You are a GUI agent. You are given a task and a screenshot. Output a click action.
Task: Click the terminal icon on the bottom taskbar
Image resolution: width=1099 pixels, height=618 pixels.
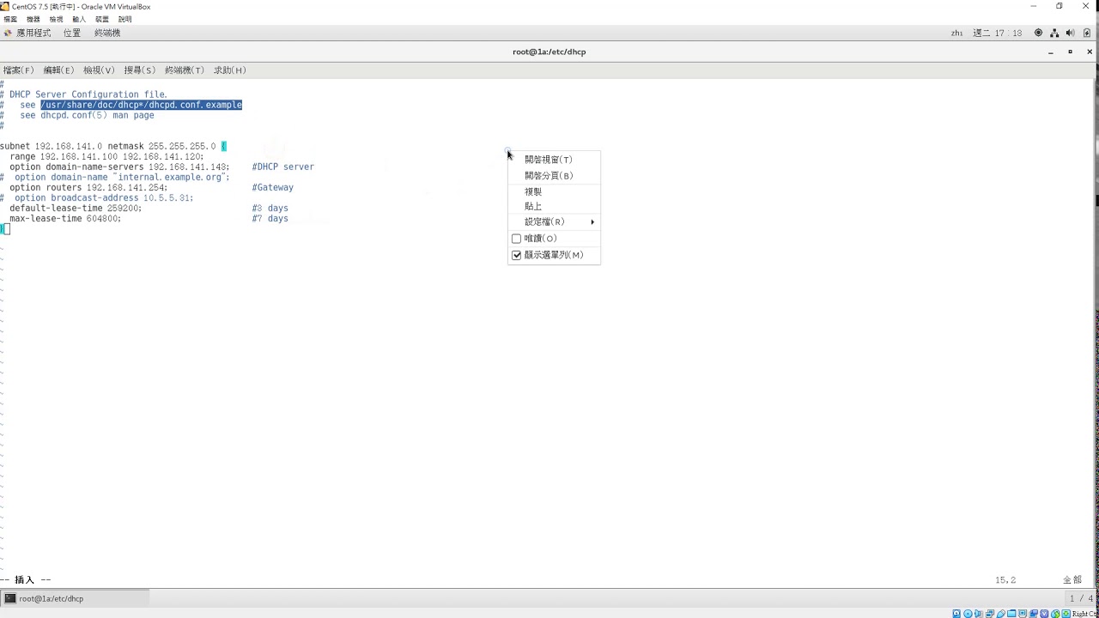click(x=10, y=598)
